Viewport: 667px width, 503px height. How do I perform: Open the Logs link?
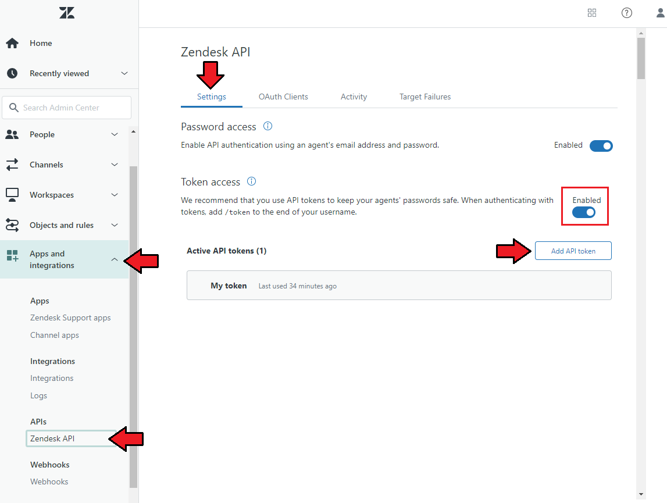coord(38,396)
